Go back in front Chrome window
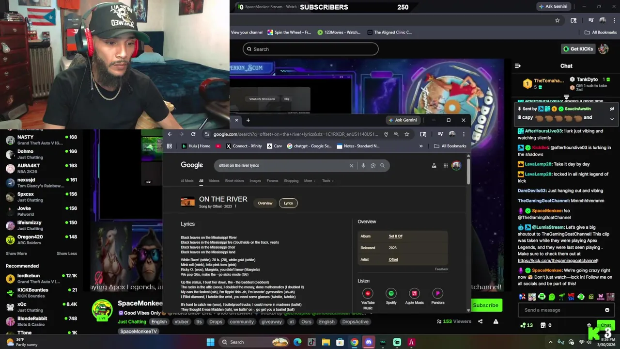This screenshot has height=349, width=620. pos(170,134)
